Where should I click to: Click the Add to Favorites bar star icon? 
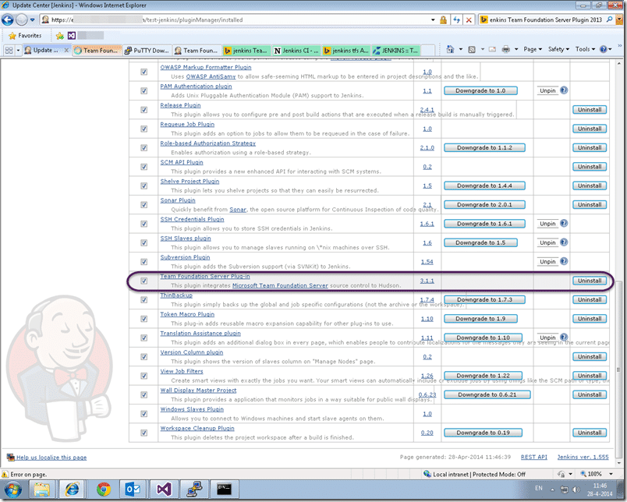click(x=60, y=36)
